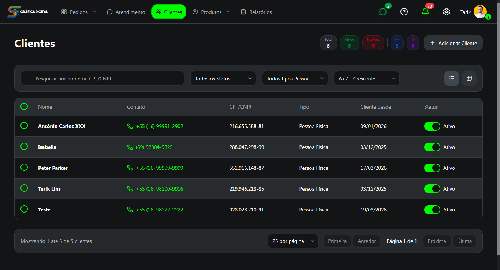Image resolution: width=500 pixels, height=270 pixels.
Task: Click the help question mark icon
Action: tap(404, 12)
